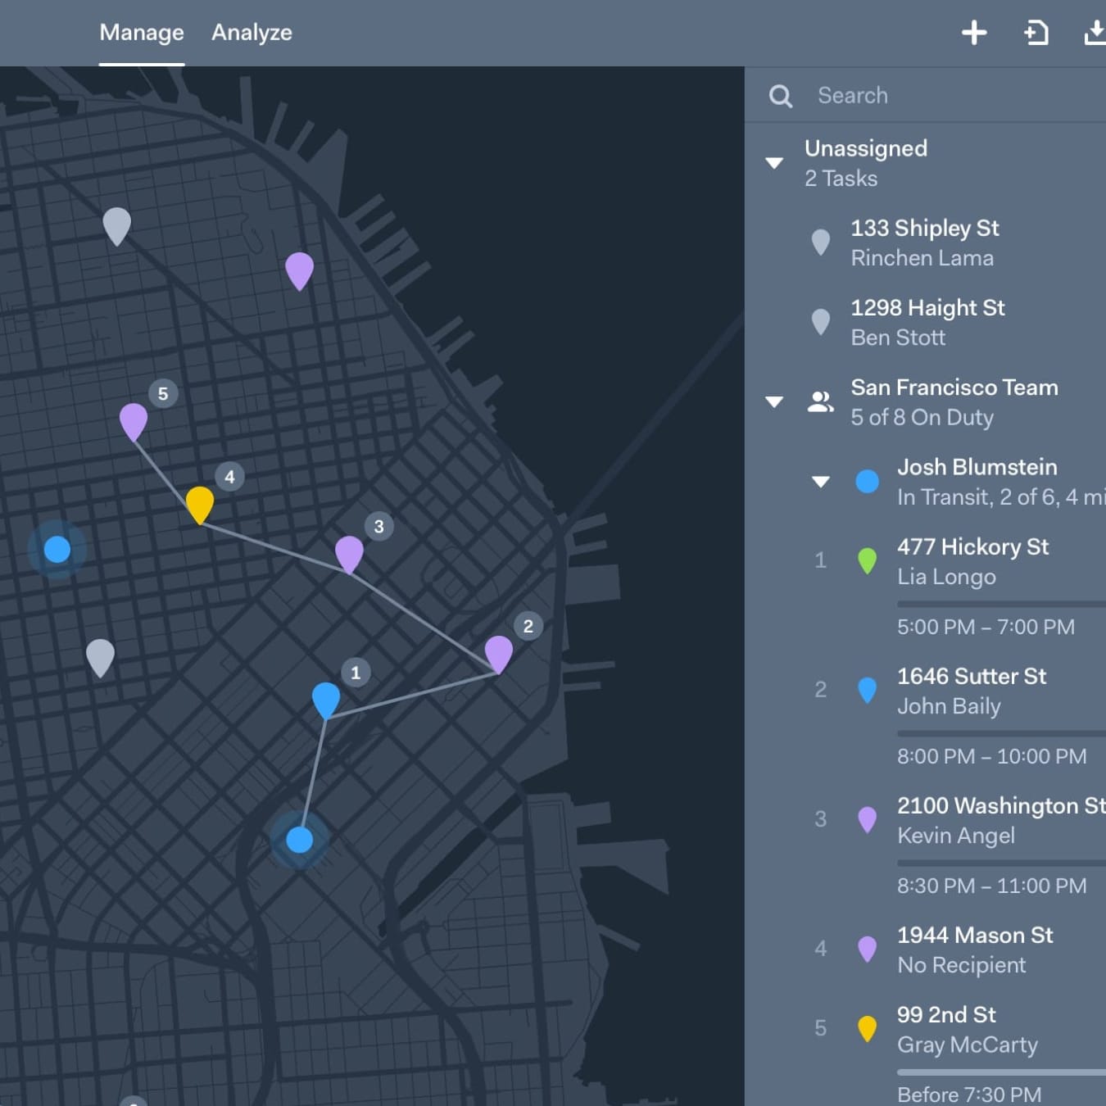Click the blue driver marker near the map bottom
1106x1106 pixels.
pos(299,838)
